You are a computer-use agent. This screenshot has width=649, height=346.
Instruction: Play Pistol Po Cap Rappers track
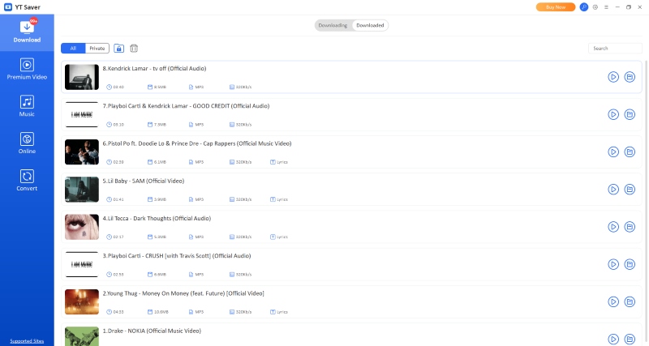[x=613, y=152]
